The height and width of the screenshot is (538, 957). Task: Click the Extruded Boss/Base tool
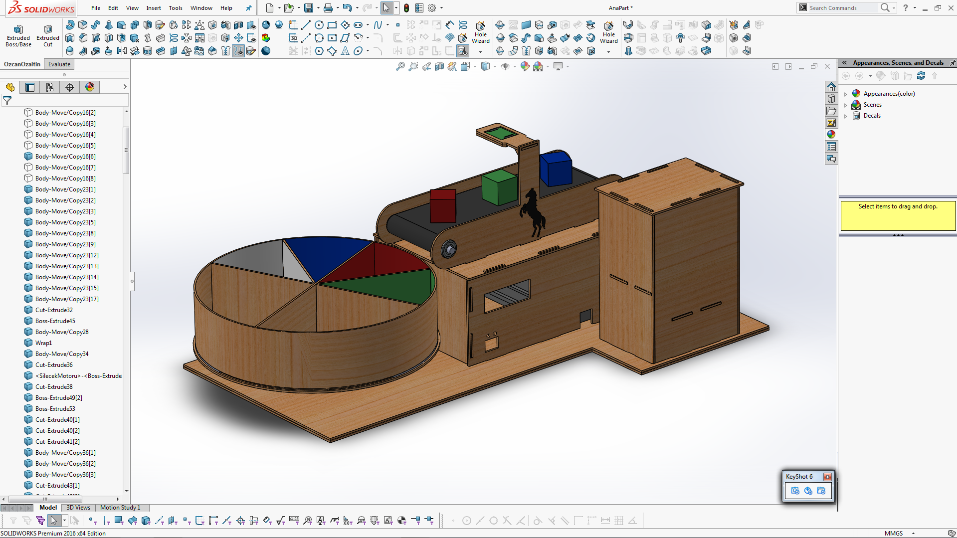pos(18,35)
